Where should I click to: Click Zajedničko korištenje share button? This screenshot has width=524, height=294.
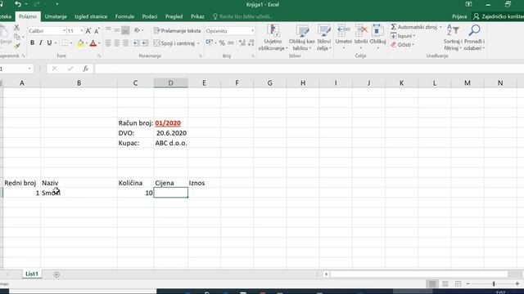[x=499, y=16]
